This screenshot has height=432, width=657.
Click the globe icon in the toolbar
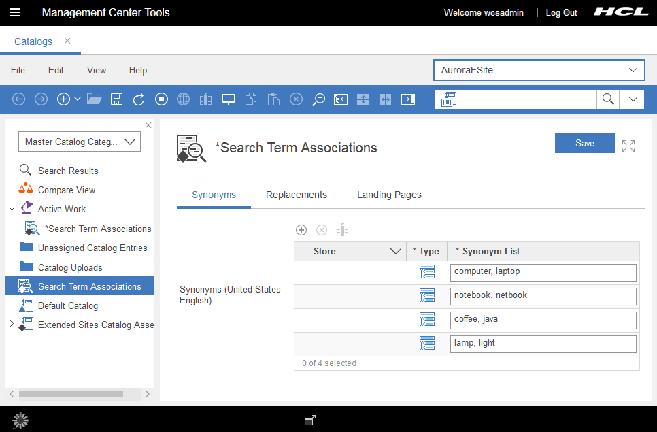(x=183, y=99)
